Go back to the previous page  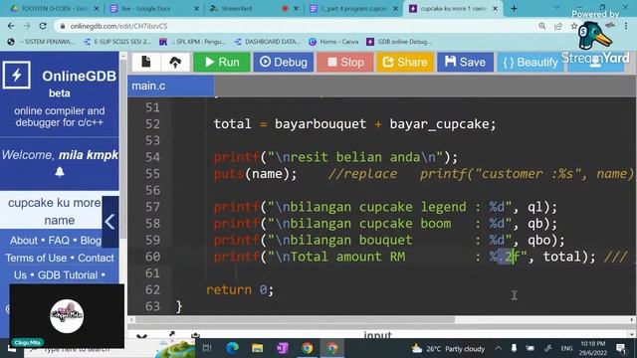click(11, 26)
